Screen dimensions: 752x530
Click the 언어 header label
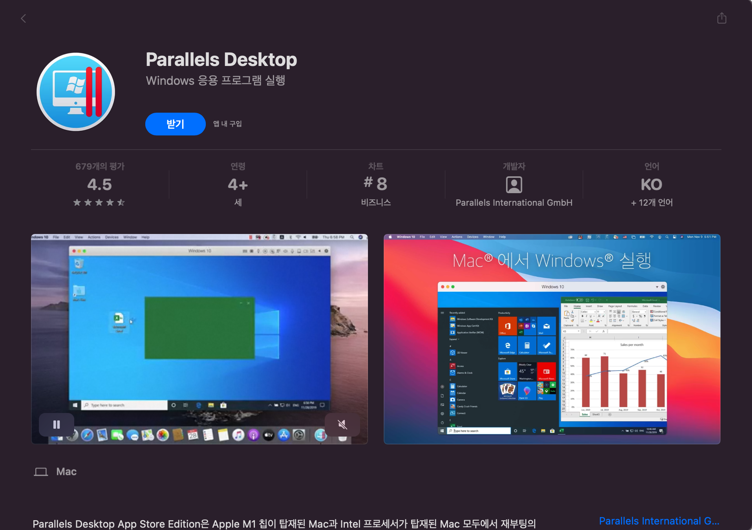point(652,166)
